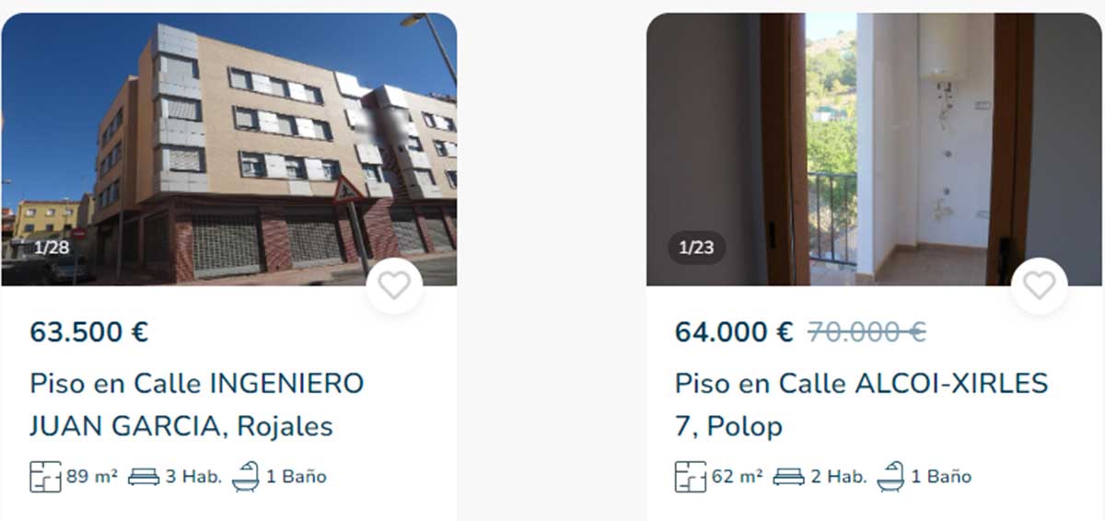Click the 63.500 € price
This screenshot has height=521, width=1105.
(89, 331)
